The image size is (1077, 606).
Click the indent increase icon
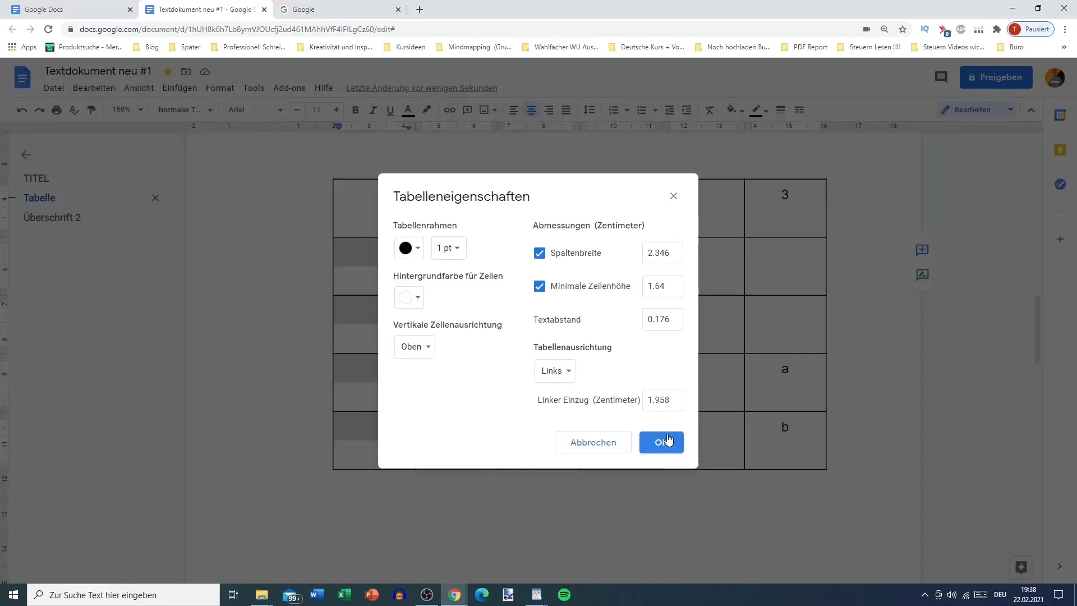pyautogui.click(x=687, y=109)
